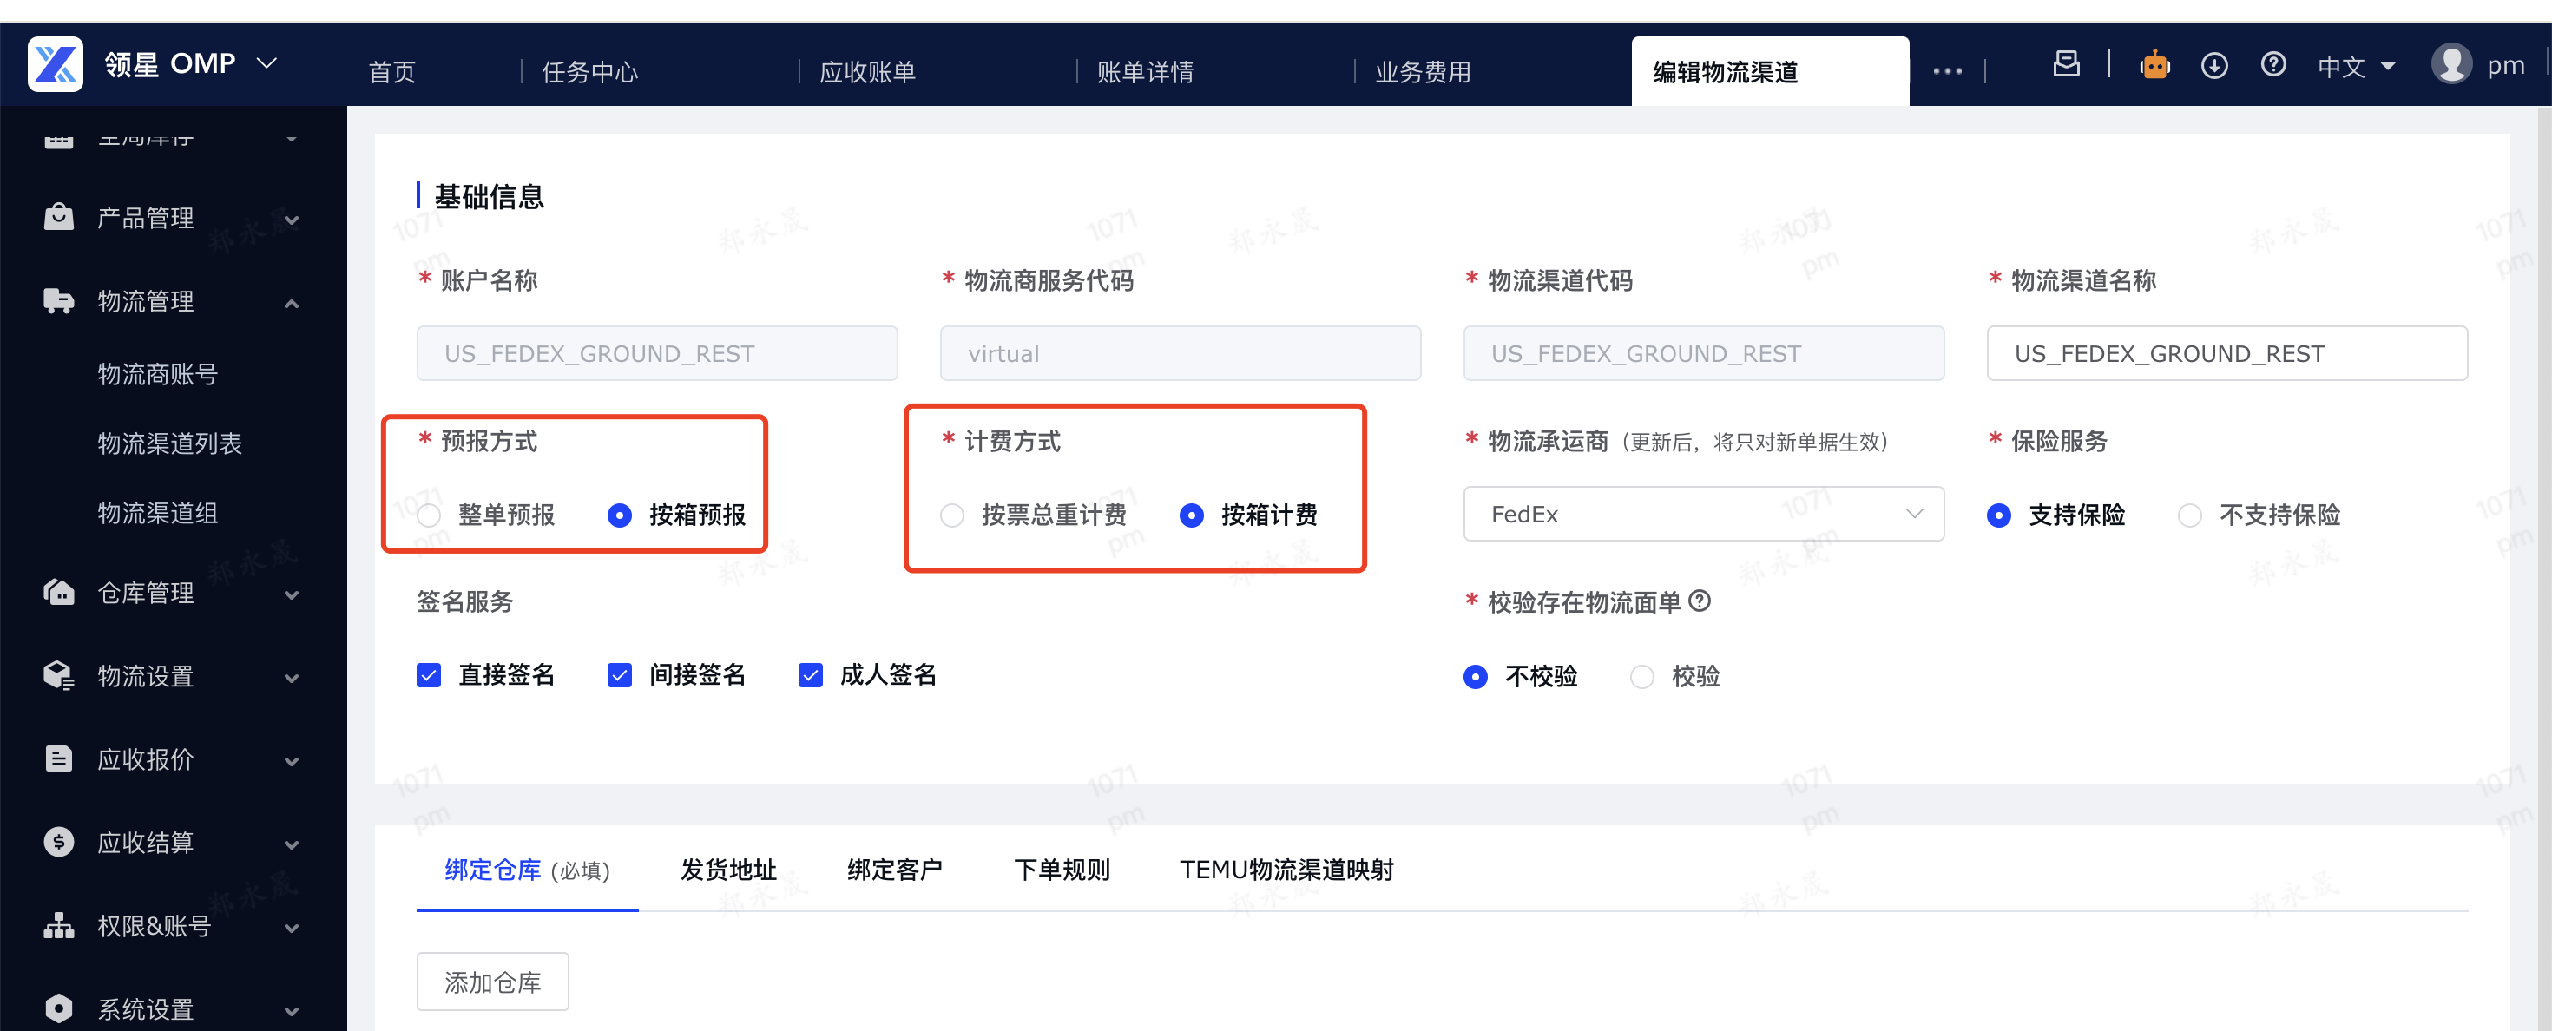This screenshot has width=2552, height=1031.
Task: Open the 中文 language dropdown
Action: (x=2356, y=66)
